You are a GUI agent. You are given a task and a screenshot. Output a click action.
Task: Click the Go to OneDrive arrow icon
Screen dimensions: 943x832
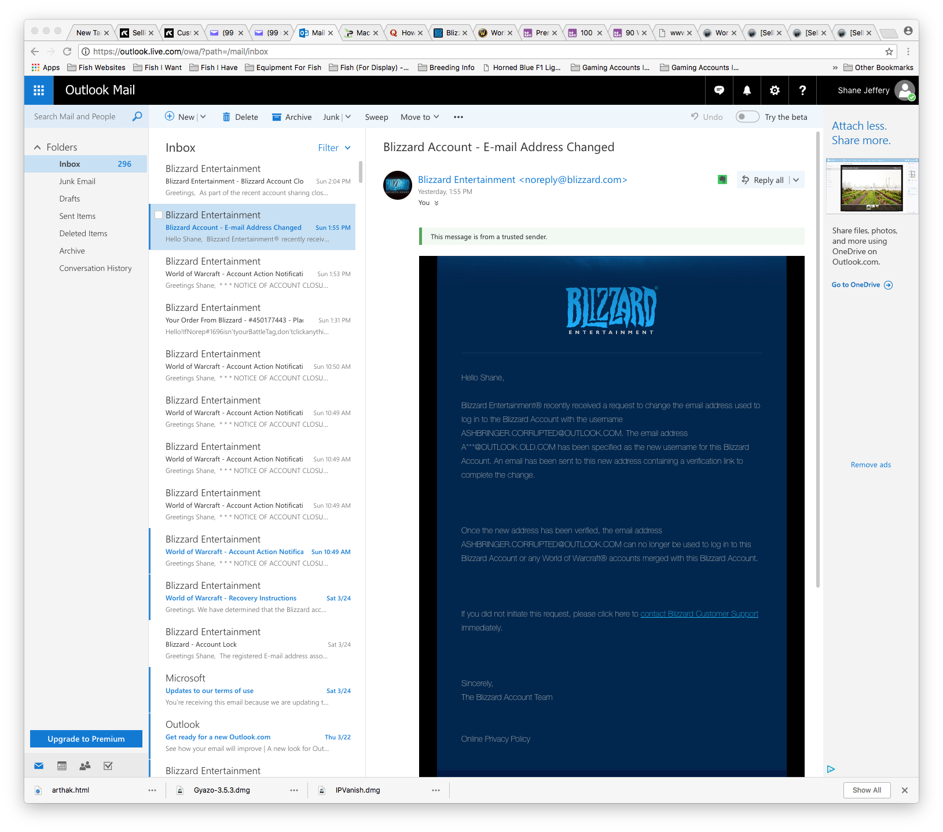tap(888, 285)
